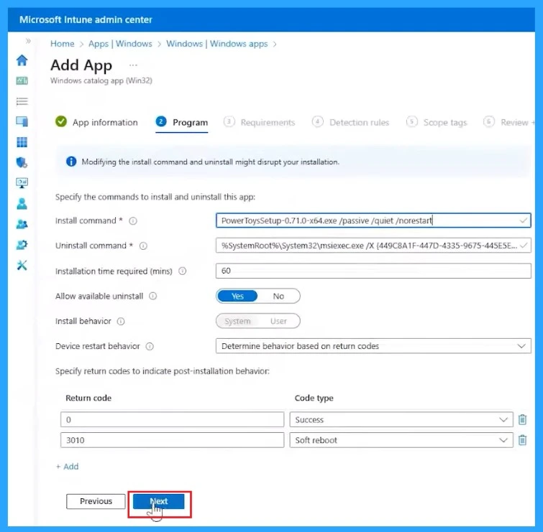Image resolution: width=543 pixels, height=532 pixels.
Task: Delete return code 0 row
Action: 522,420
